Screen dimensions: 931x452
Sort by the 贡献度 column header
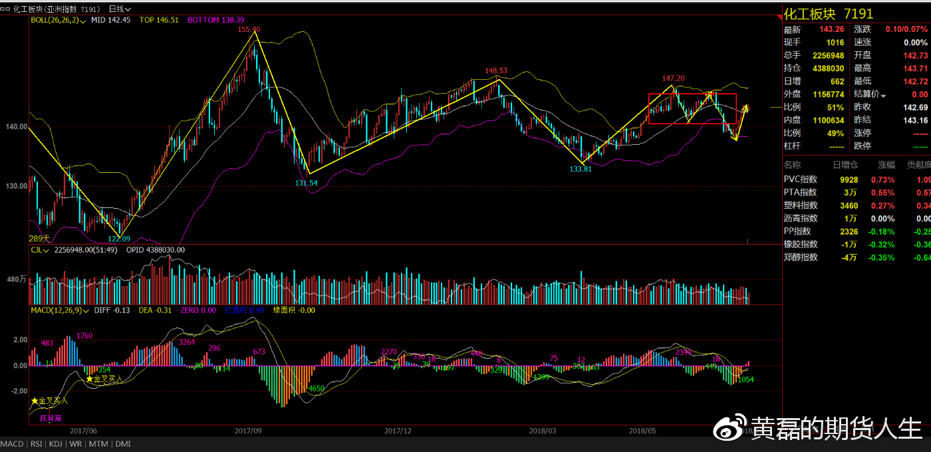click(x=918, y=164)
